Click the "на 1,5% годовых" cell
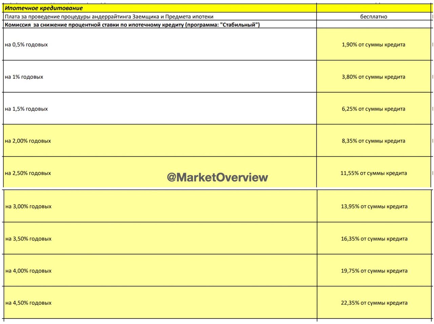 pos(26,109)
